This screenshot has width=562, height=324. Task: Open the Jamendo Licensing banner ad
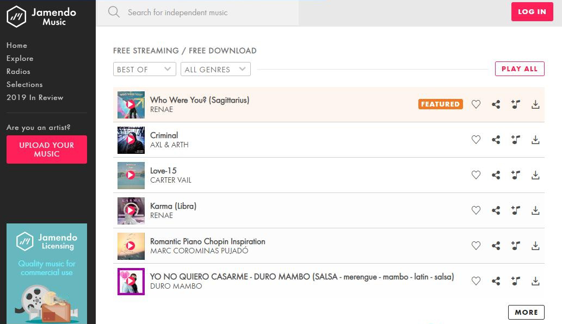[47, 273]
